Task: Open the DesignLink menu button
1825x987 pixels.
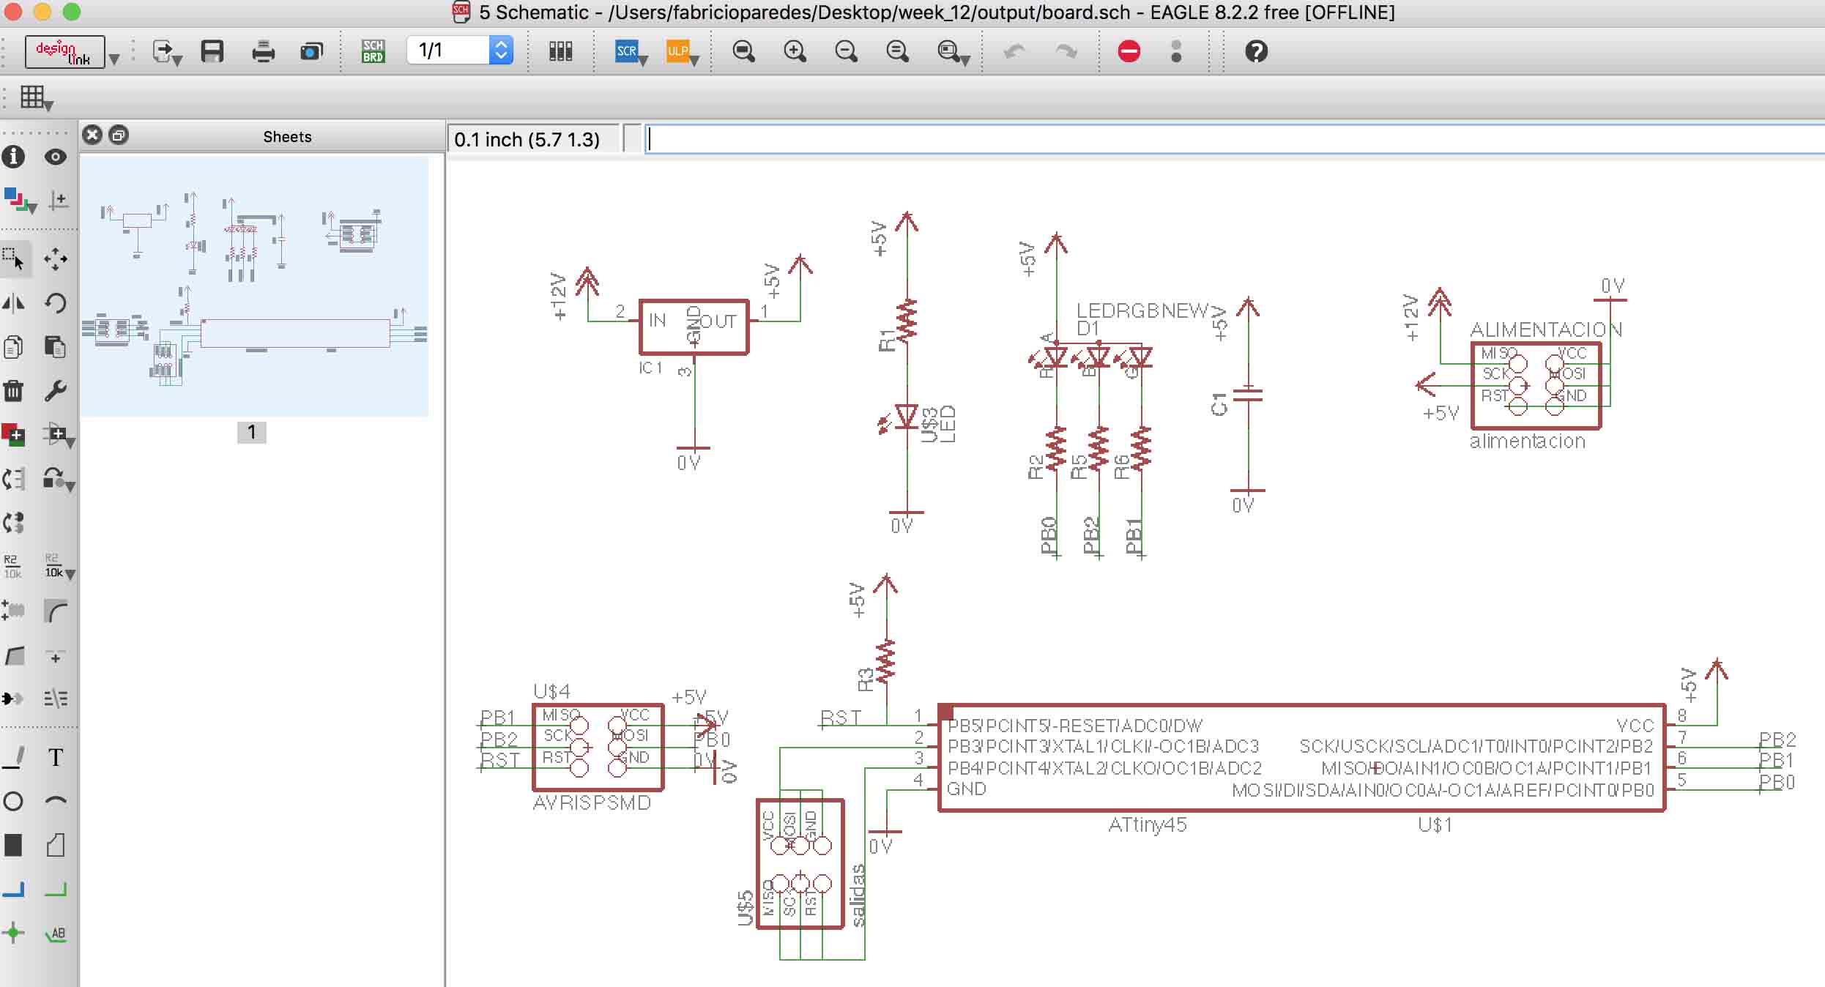Action: click(x=64, y=52)
